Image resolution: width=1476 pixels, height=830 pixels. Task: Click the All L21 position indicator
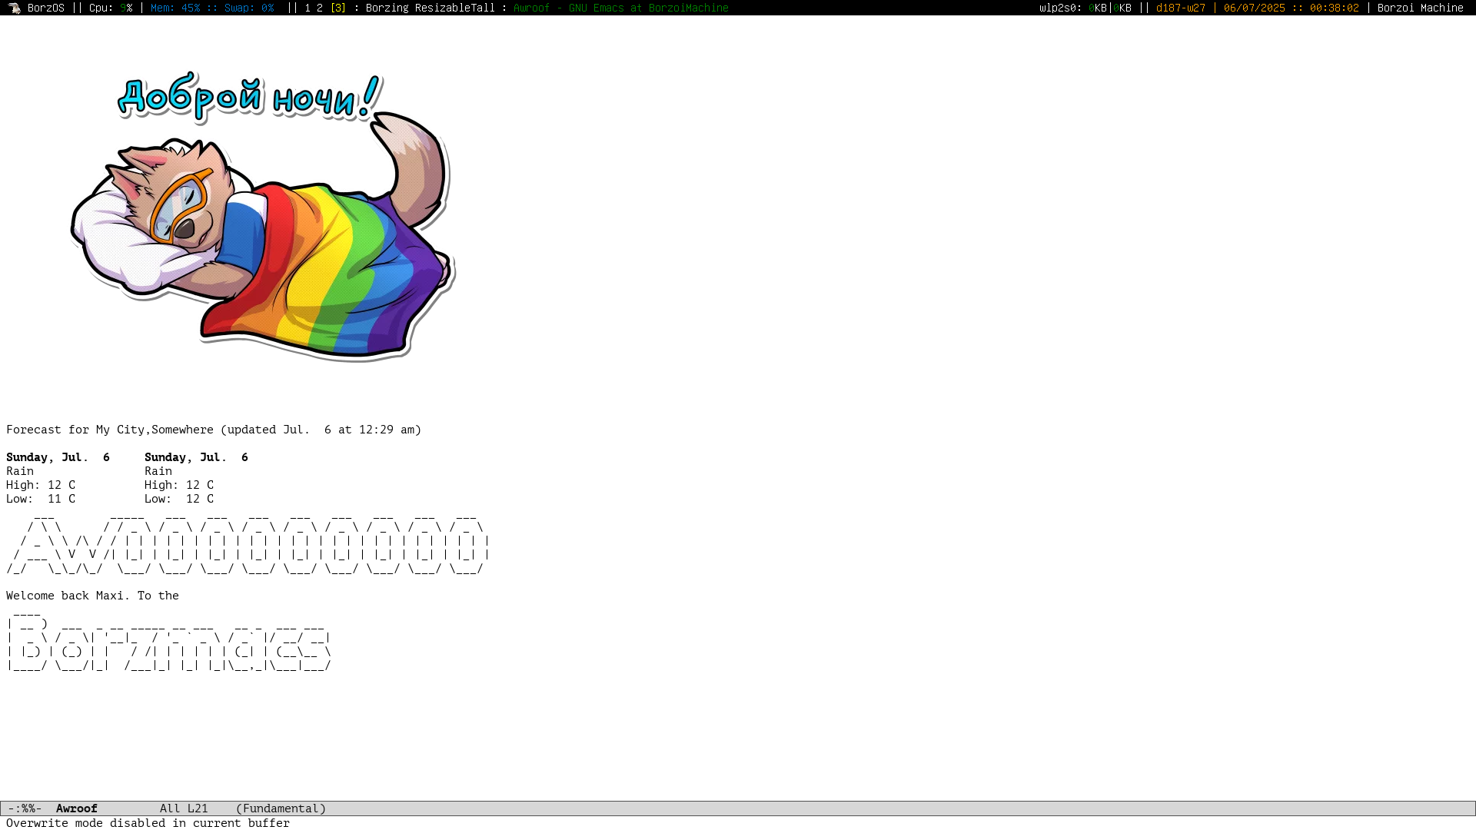coord(184,808)
